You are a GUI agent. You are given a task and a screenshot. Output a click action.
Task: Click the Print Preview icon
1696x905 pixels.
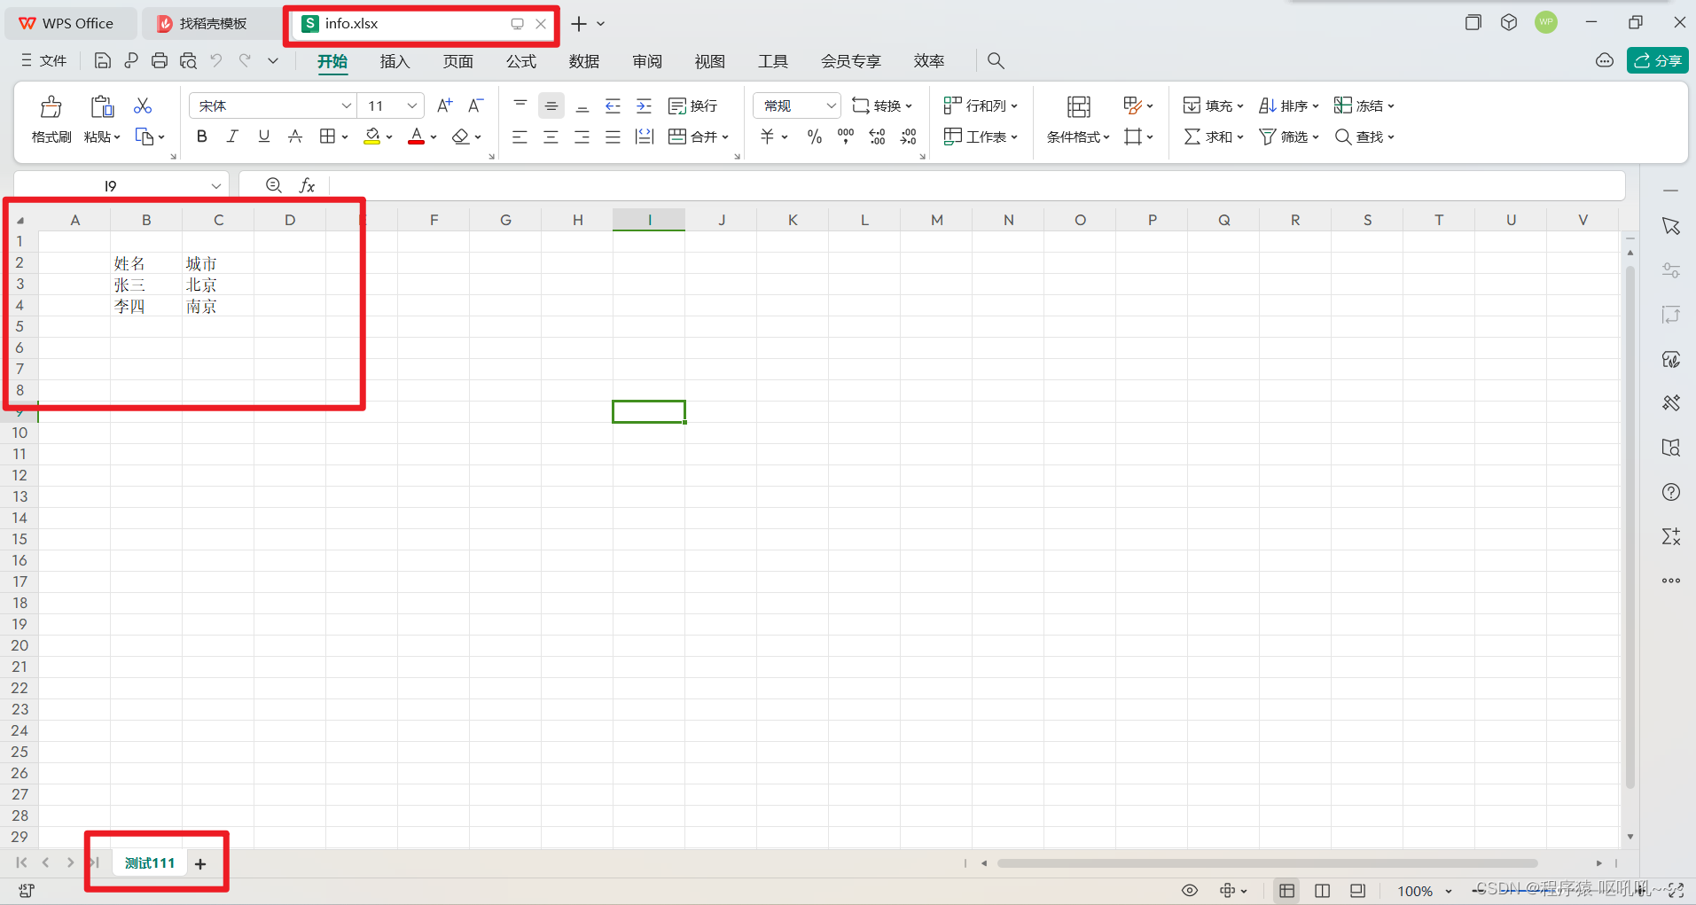[x=188, y=60]
